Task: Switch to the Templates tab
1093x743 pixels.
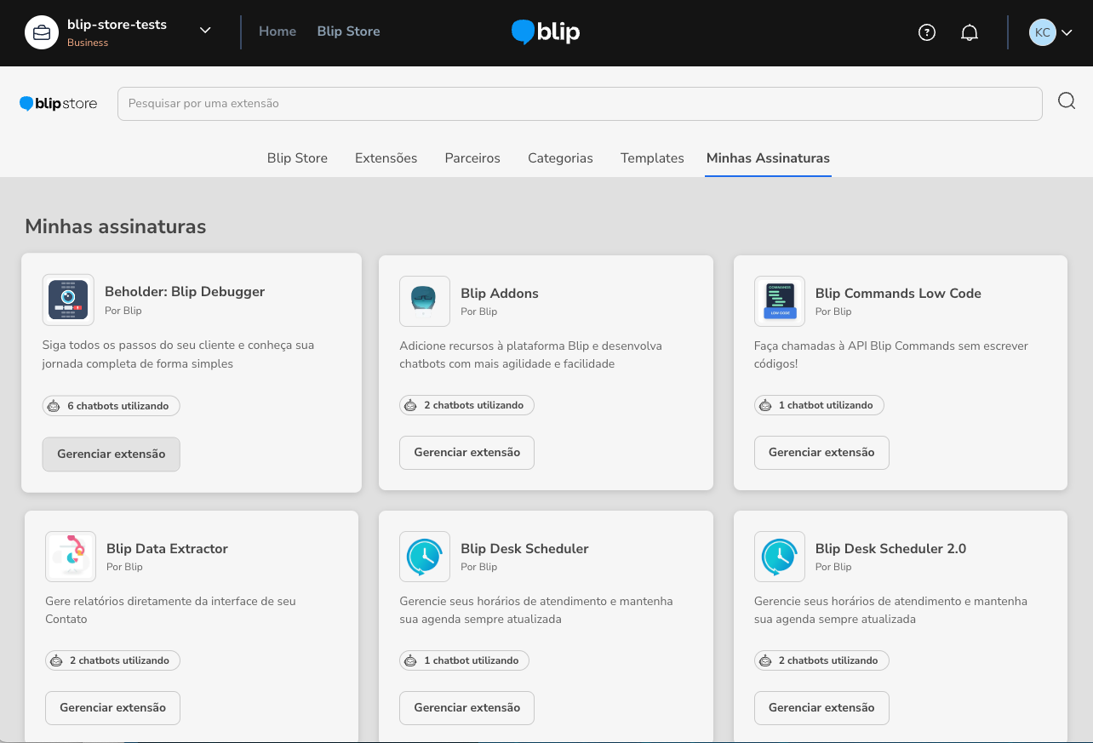Action: point(652,158)
